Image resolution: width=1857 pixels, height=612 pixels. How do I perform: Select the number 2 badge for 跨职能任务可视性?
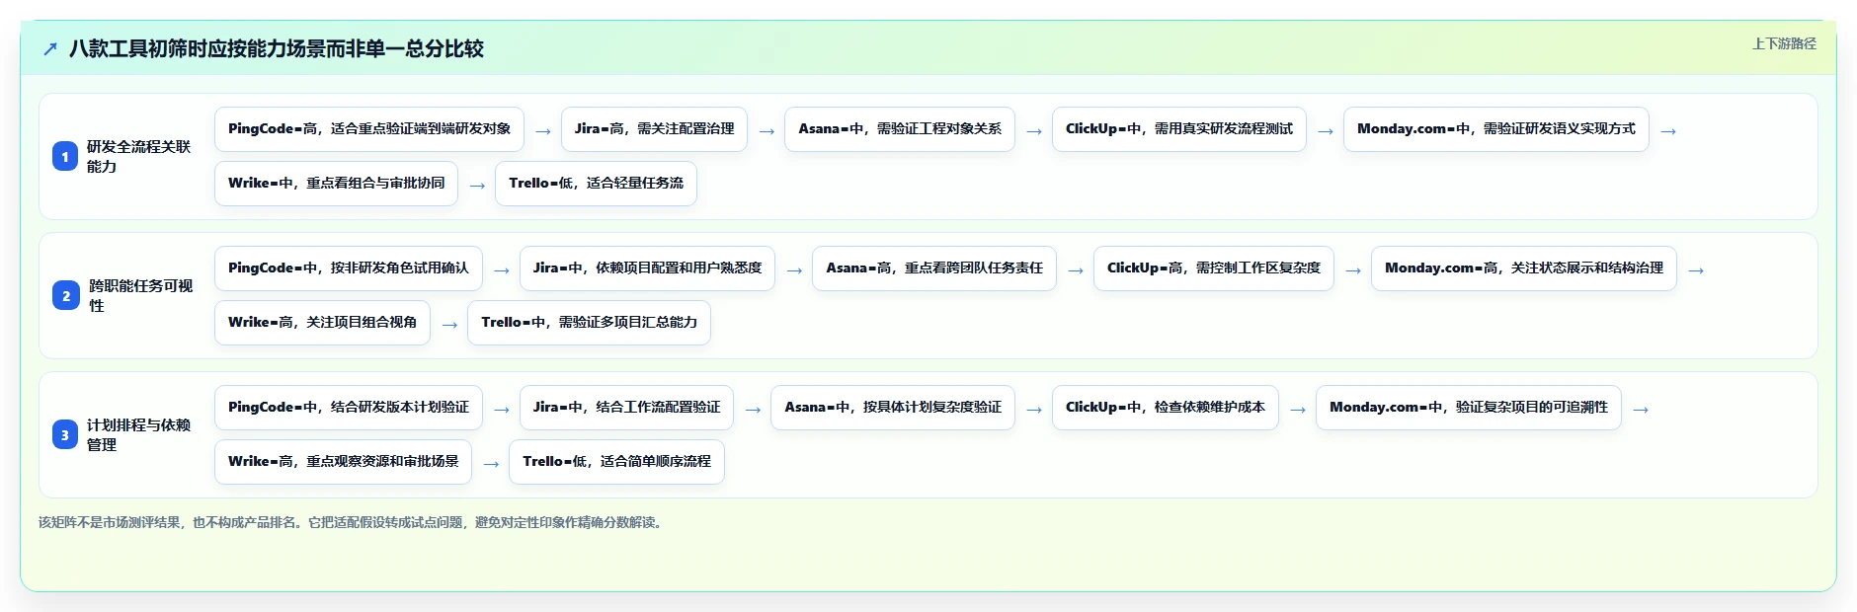point(66,296)
